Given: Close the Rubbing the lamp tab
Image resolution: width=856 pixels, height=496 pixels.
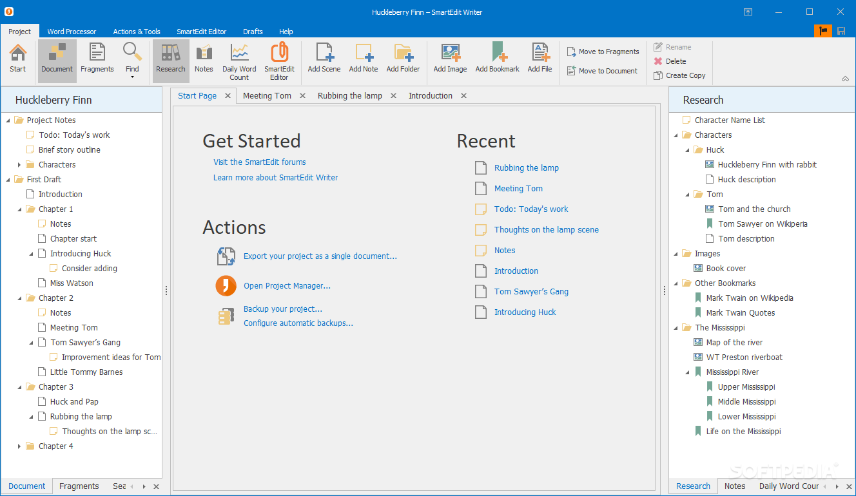Looking at the screenshot, I should pos(393,96).
